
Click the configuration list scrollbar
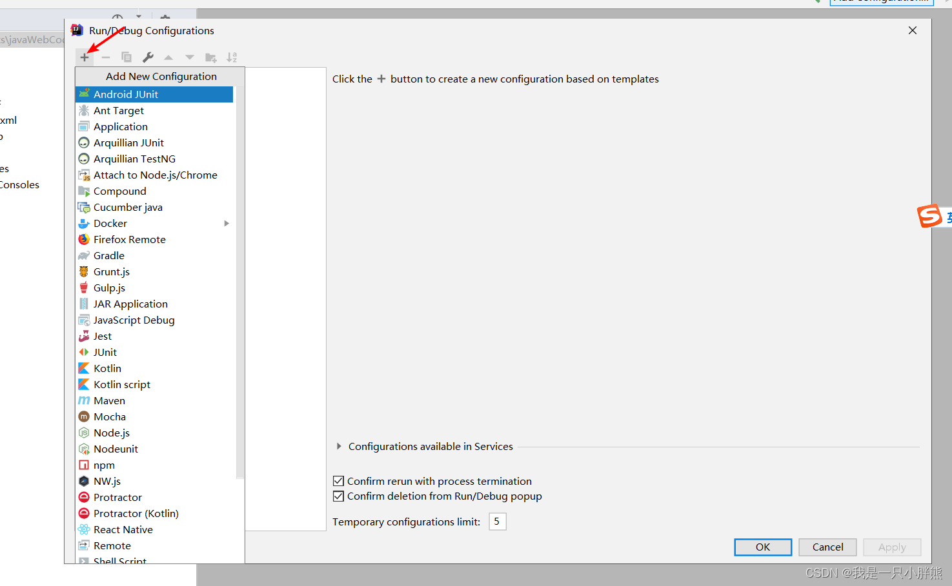240,282
